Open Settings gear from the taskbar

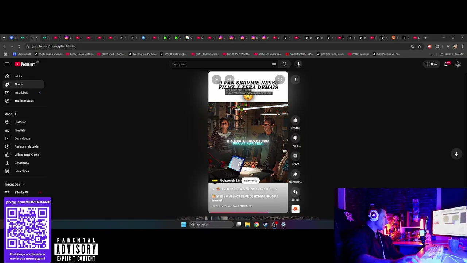point(283,225)
